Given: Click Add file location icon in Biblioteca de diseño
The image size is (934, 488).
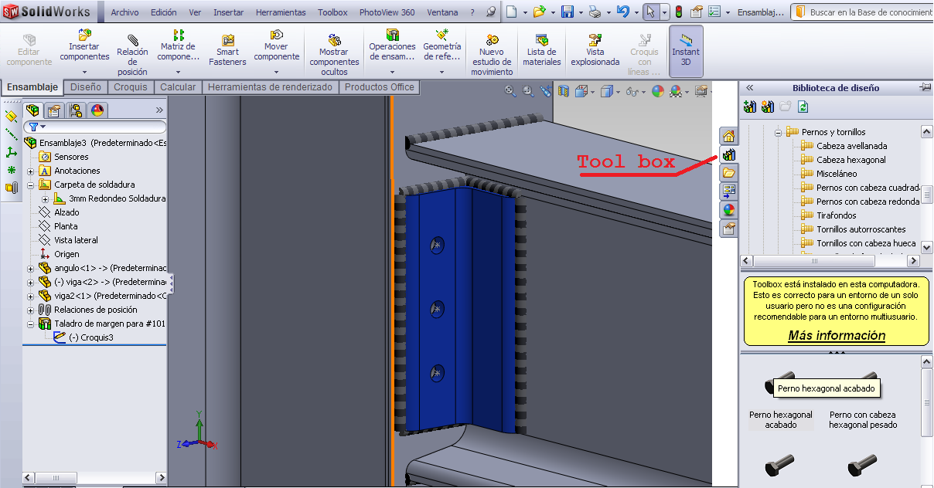Looking at the screenshot, I should 749,107.
